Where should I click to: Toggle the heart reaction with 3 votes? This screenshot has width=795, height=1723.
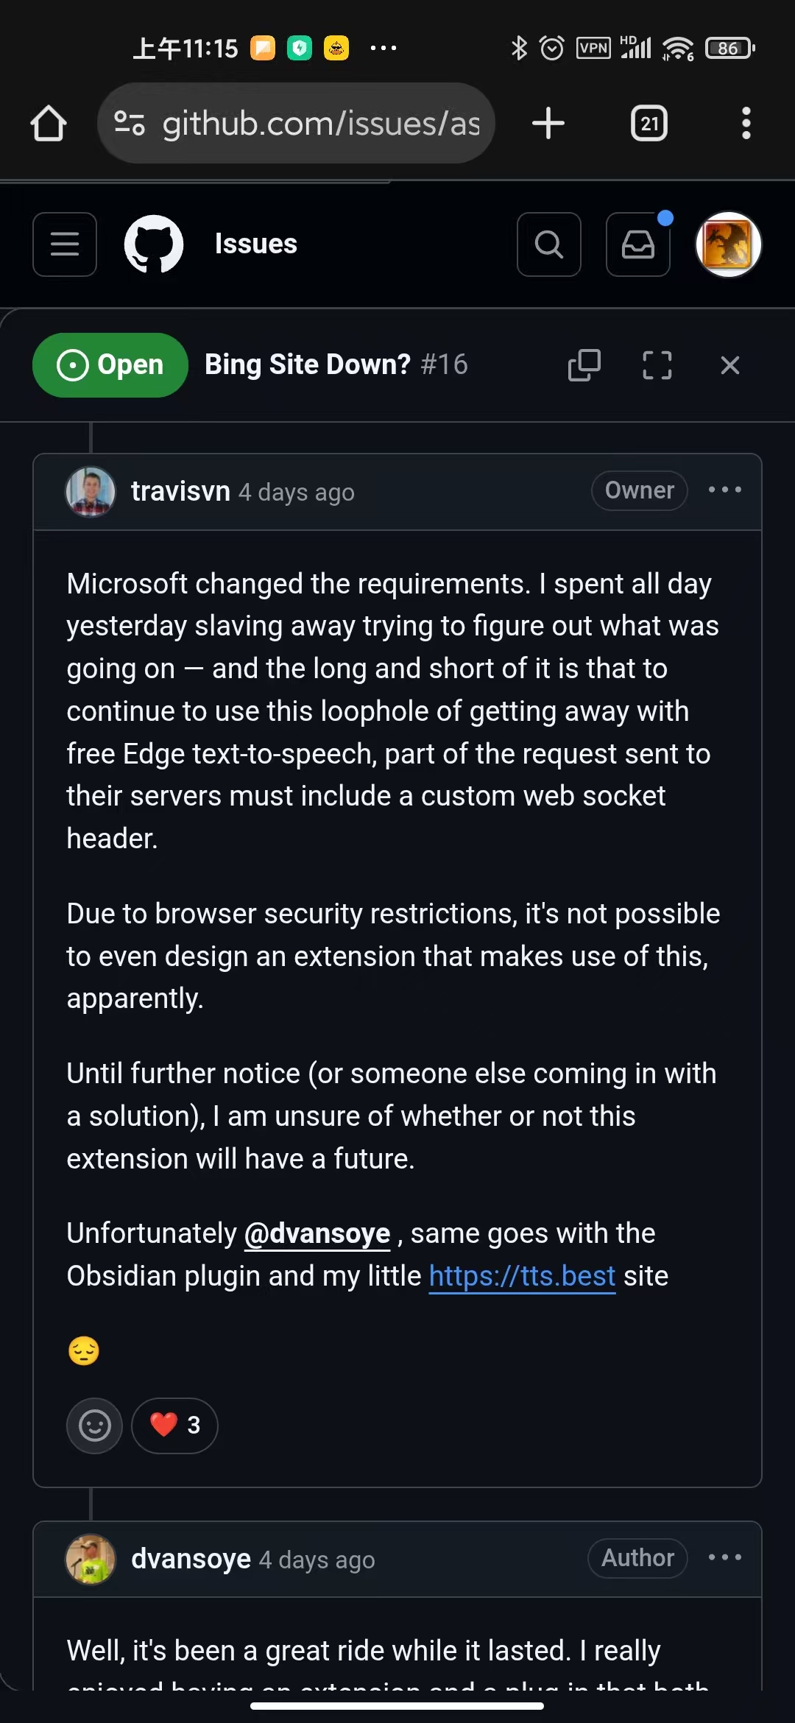(x=175, y=1426)
